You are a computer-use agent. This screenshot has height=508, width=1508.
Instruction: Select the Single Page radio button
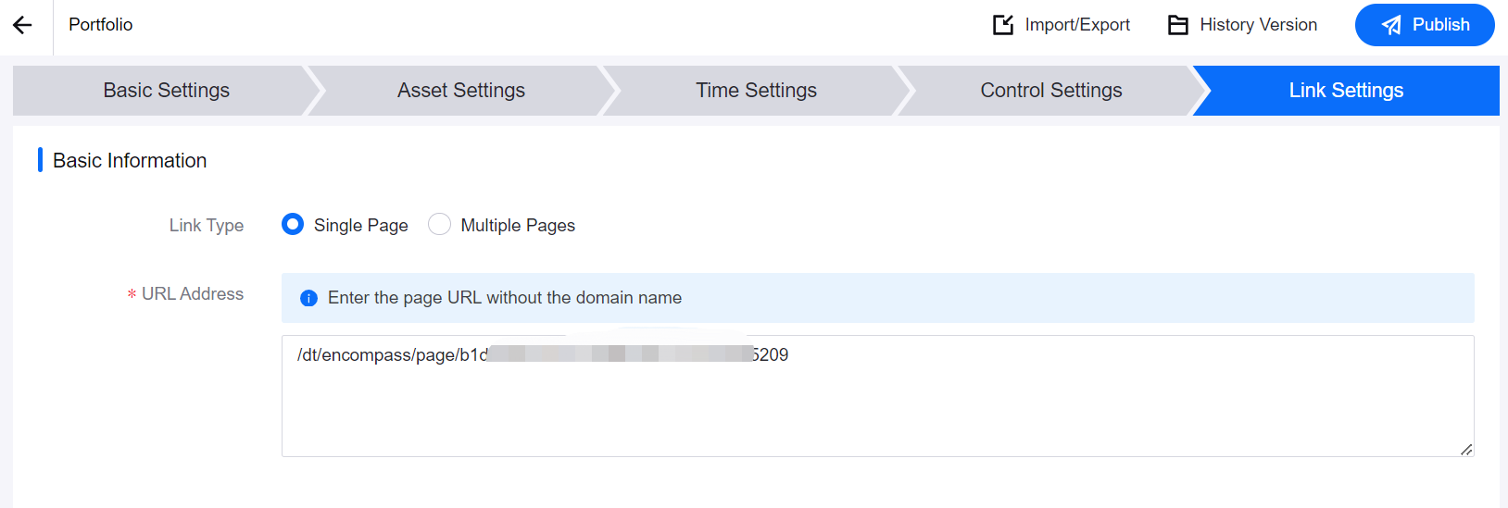click(x=293, y=225)
